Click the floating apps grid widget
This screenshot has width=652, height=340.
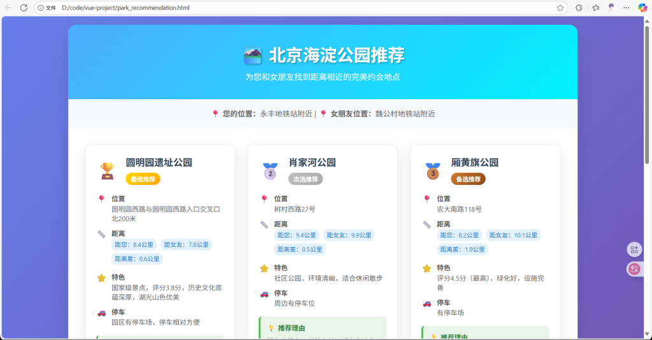[634, 249]
